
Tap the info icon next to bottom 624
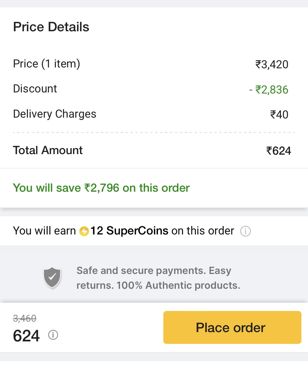[53, 335]
